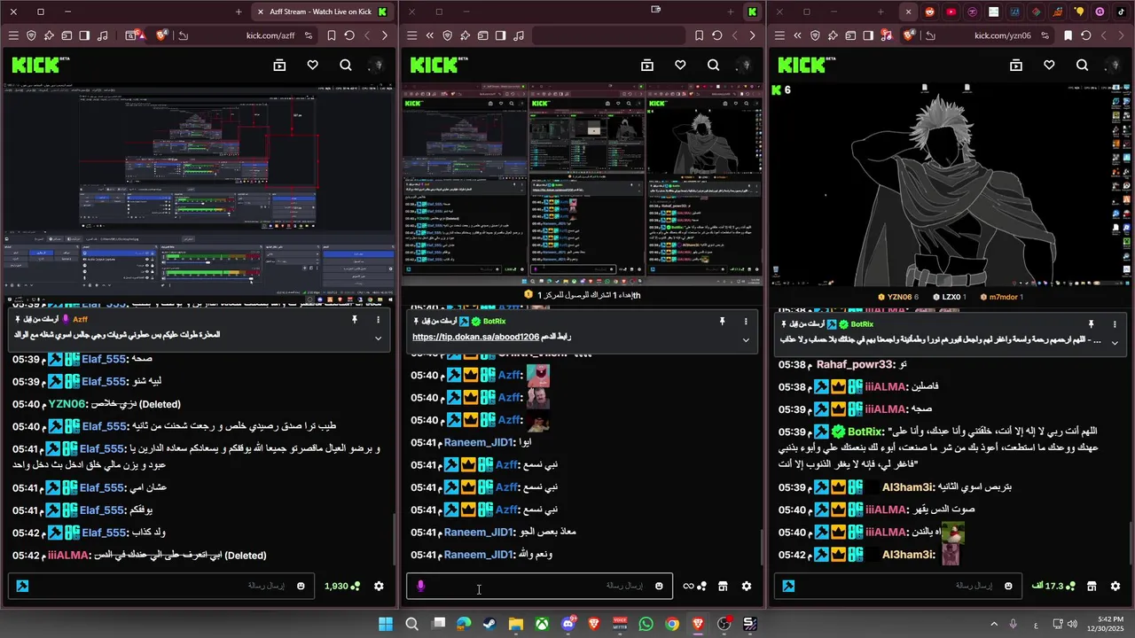Open more options on pinned Azff message
Viewport: 1135px width, 638px height.
[x=378, y=319]
